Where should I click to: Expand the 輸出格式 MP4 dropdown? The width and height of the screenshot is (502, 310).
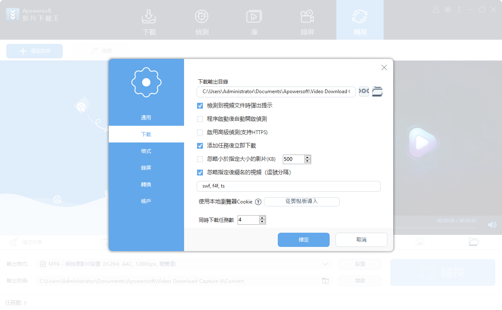coord(325,264)
